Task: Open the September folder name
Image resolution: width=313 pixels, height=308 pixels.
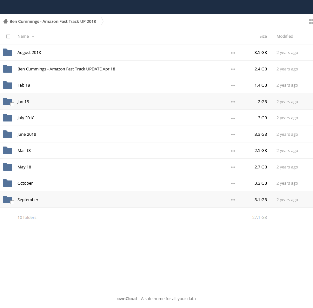Action: point(28,200)
